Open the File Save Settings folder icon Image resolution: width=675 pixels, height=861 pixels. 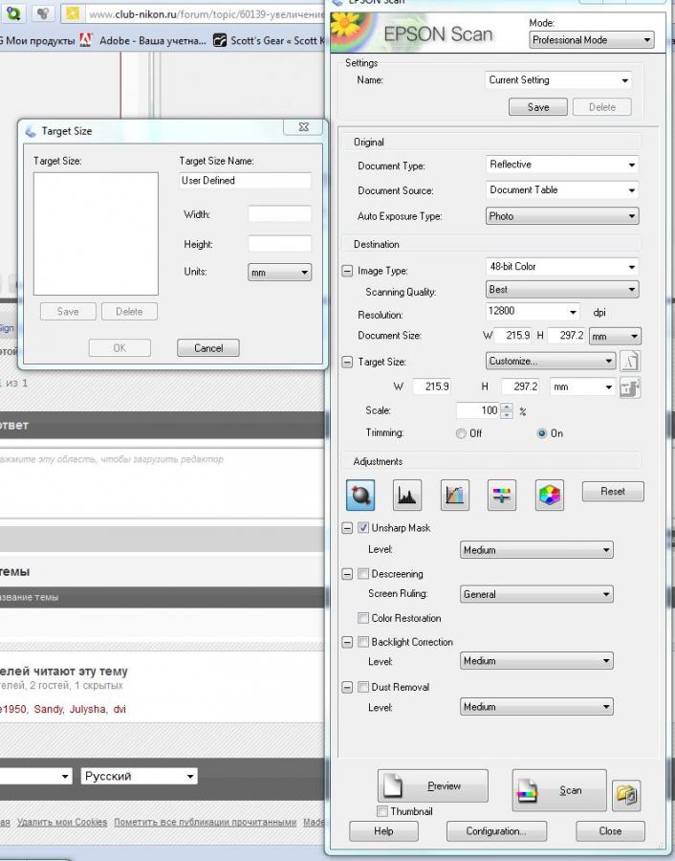pos(626,795)
